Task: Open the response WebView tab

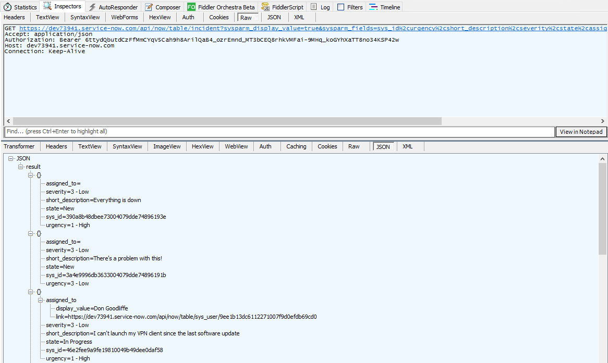Action: tap(236, 146)
